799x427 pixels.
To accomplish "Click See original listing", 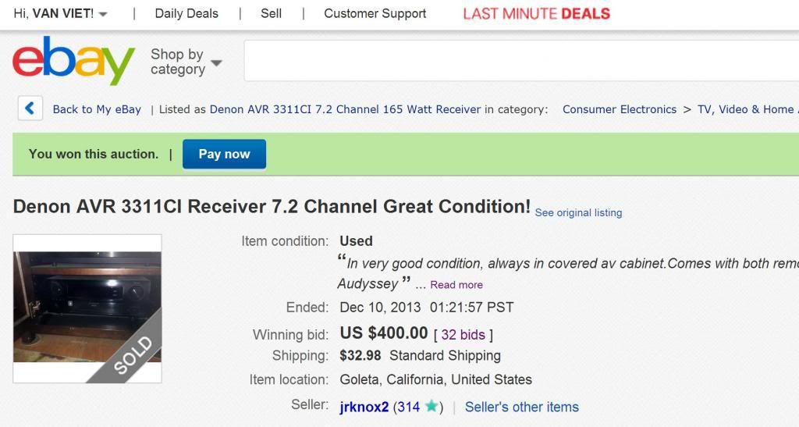I will point(578,213).
